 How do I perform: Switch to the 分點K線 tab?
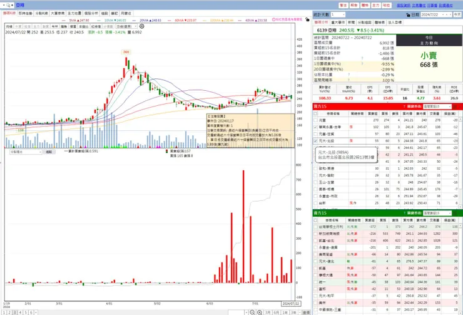pyautogui.click(x=42, y=13)
